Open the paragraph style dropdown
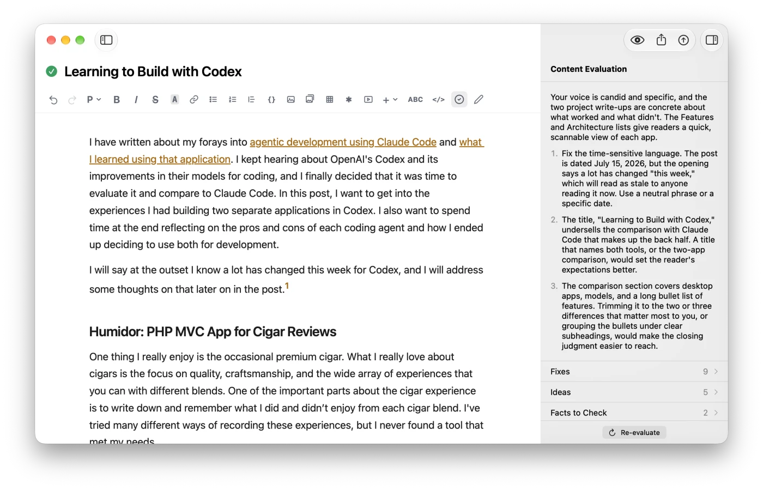 pos(94,100)
